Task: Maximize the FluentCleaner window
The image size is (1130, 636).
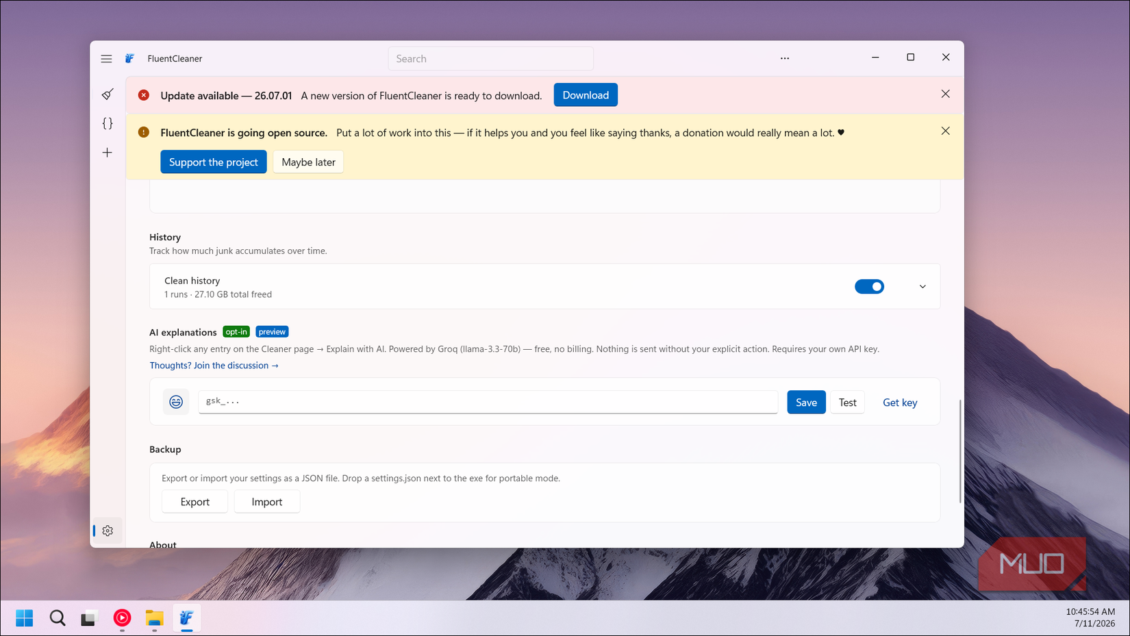Action: 910,58
